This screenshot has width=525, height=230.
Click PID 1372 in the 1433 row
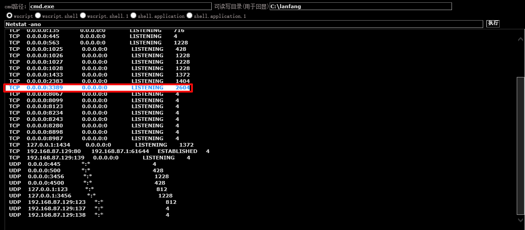coord(182,75)
